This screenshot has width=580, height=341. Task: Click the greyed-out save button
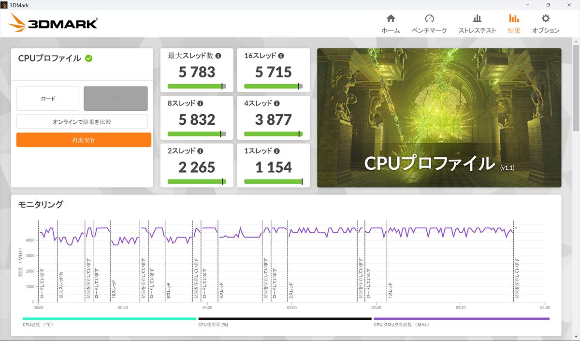(116, 99)
